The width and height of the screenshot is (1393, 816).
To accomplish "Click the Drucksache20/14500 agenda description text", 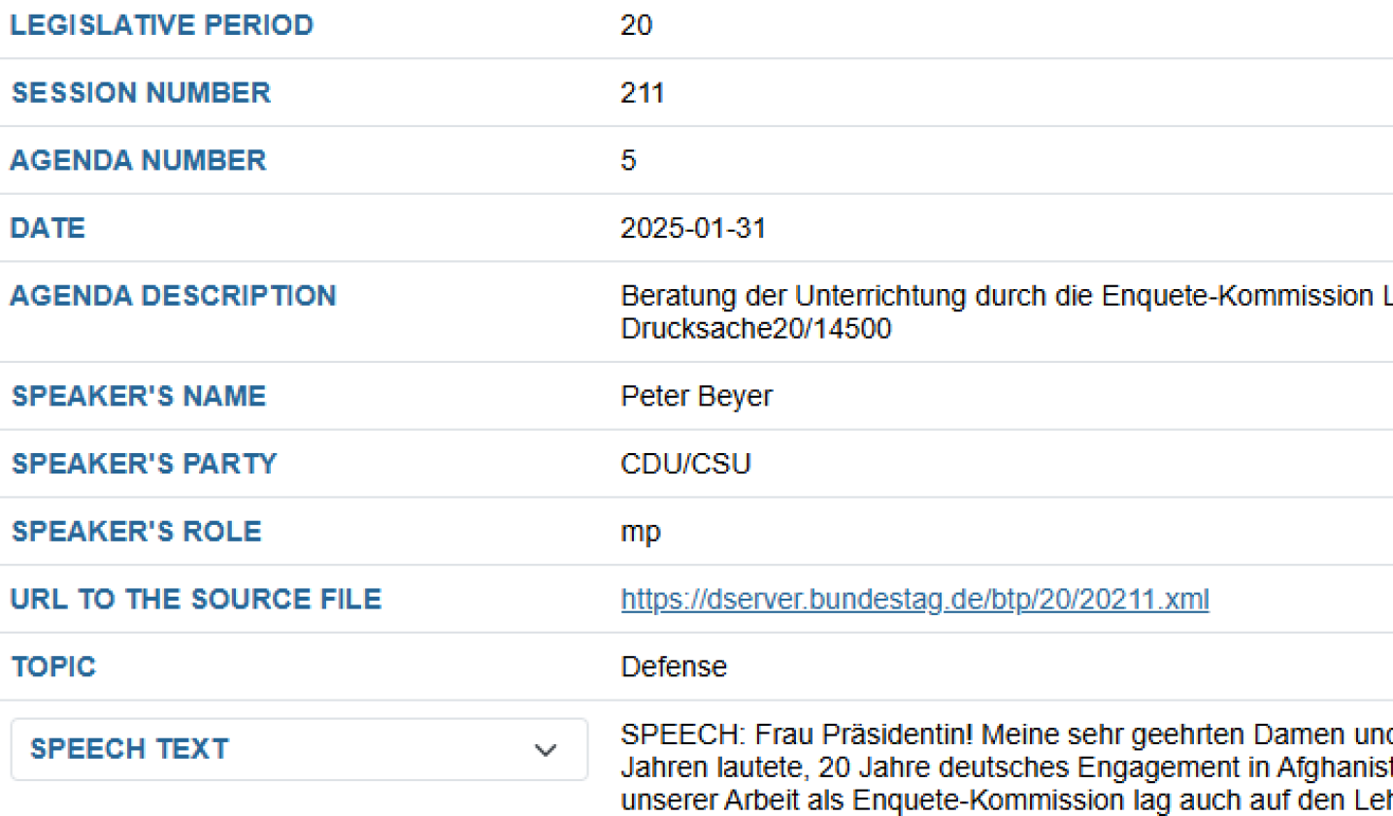I will point(755,329).
